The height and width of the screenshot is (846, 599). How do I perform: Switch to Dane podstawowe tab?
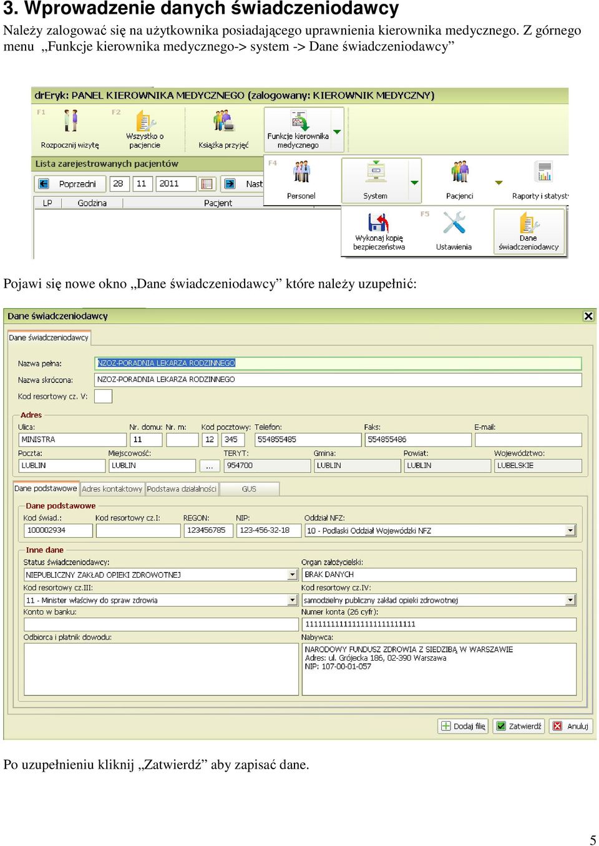tap(46, 489)
